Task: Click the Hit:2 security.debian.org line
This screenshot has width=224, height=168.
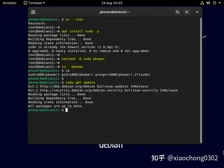Action: click(103, 90)
